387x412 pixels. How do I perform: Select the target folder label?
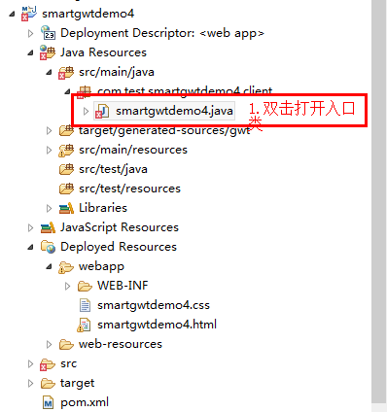coord(77,383)
